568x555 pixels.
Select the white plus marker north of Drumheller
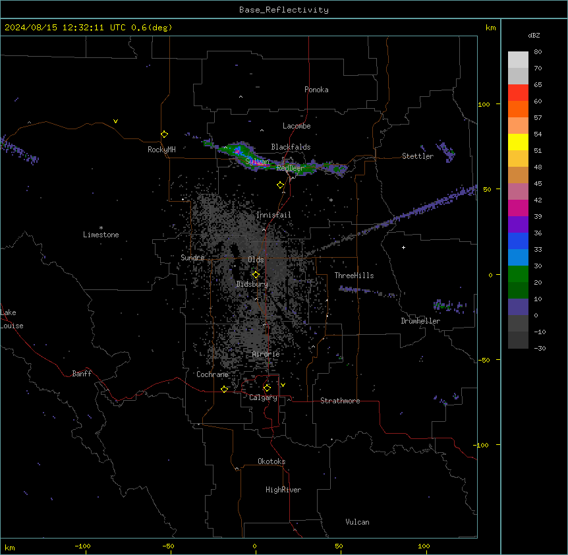[x=403, y=247]
